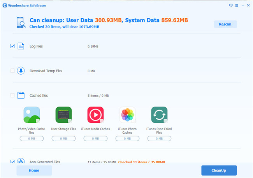253x178 pixels.
Task: Close the SafeEraser window
Action: 248,5
